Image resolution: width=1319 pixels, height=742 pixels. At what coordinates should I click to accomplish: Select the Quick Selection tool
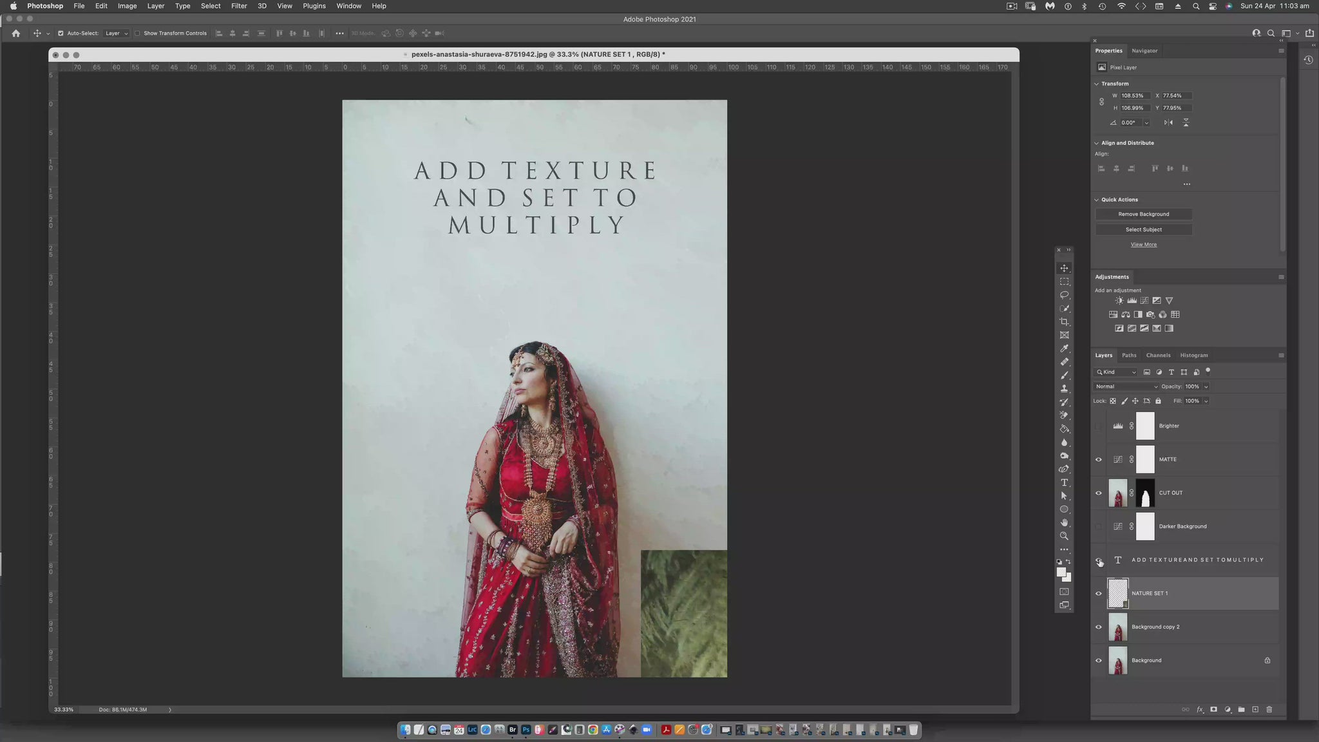(1064, 309)
